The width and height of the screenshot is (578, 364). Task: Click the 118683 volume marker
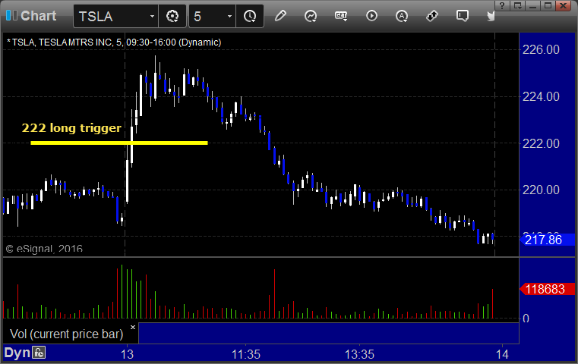547,289
